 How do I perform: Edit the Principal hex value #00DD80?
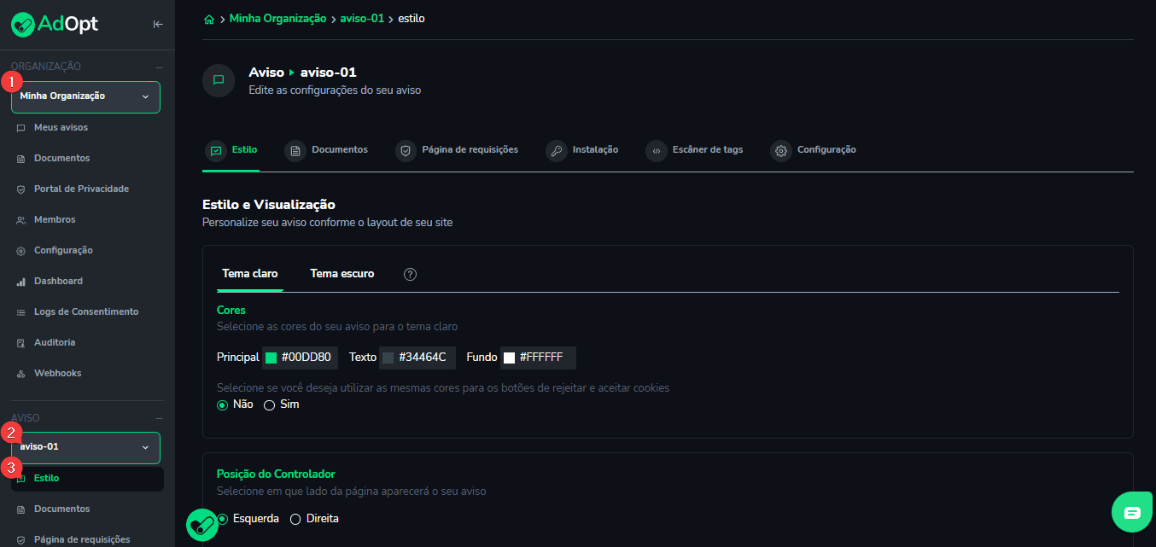pyautogui.click(x=306, y=358)
